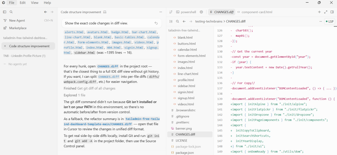Screen dimensions: 337x155
Task: Click the user message about diff view
Action: (x=112, y=23)
